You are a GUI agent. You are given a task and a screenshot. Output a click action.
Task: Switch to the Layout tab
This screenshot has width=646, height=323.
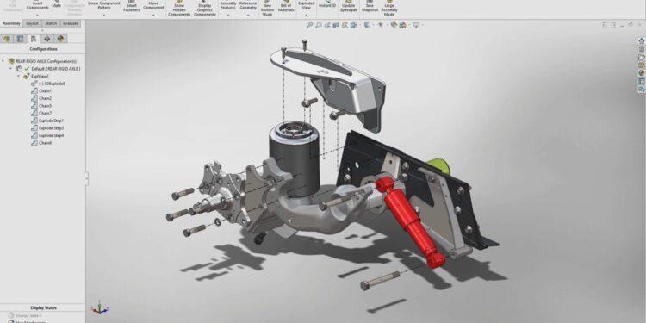tap(32, 23)
